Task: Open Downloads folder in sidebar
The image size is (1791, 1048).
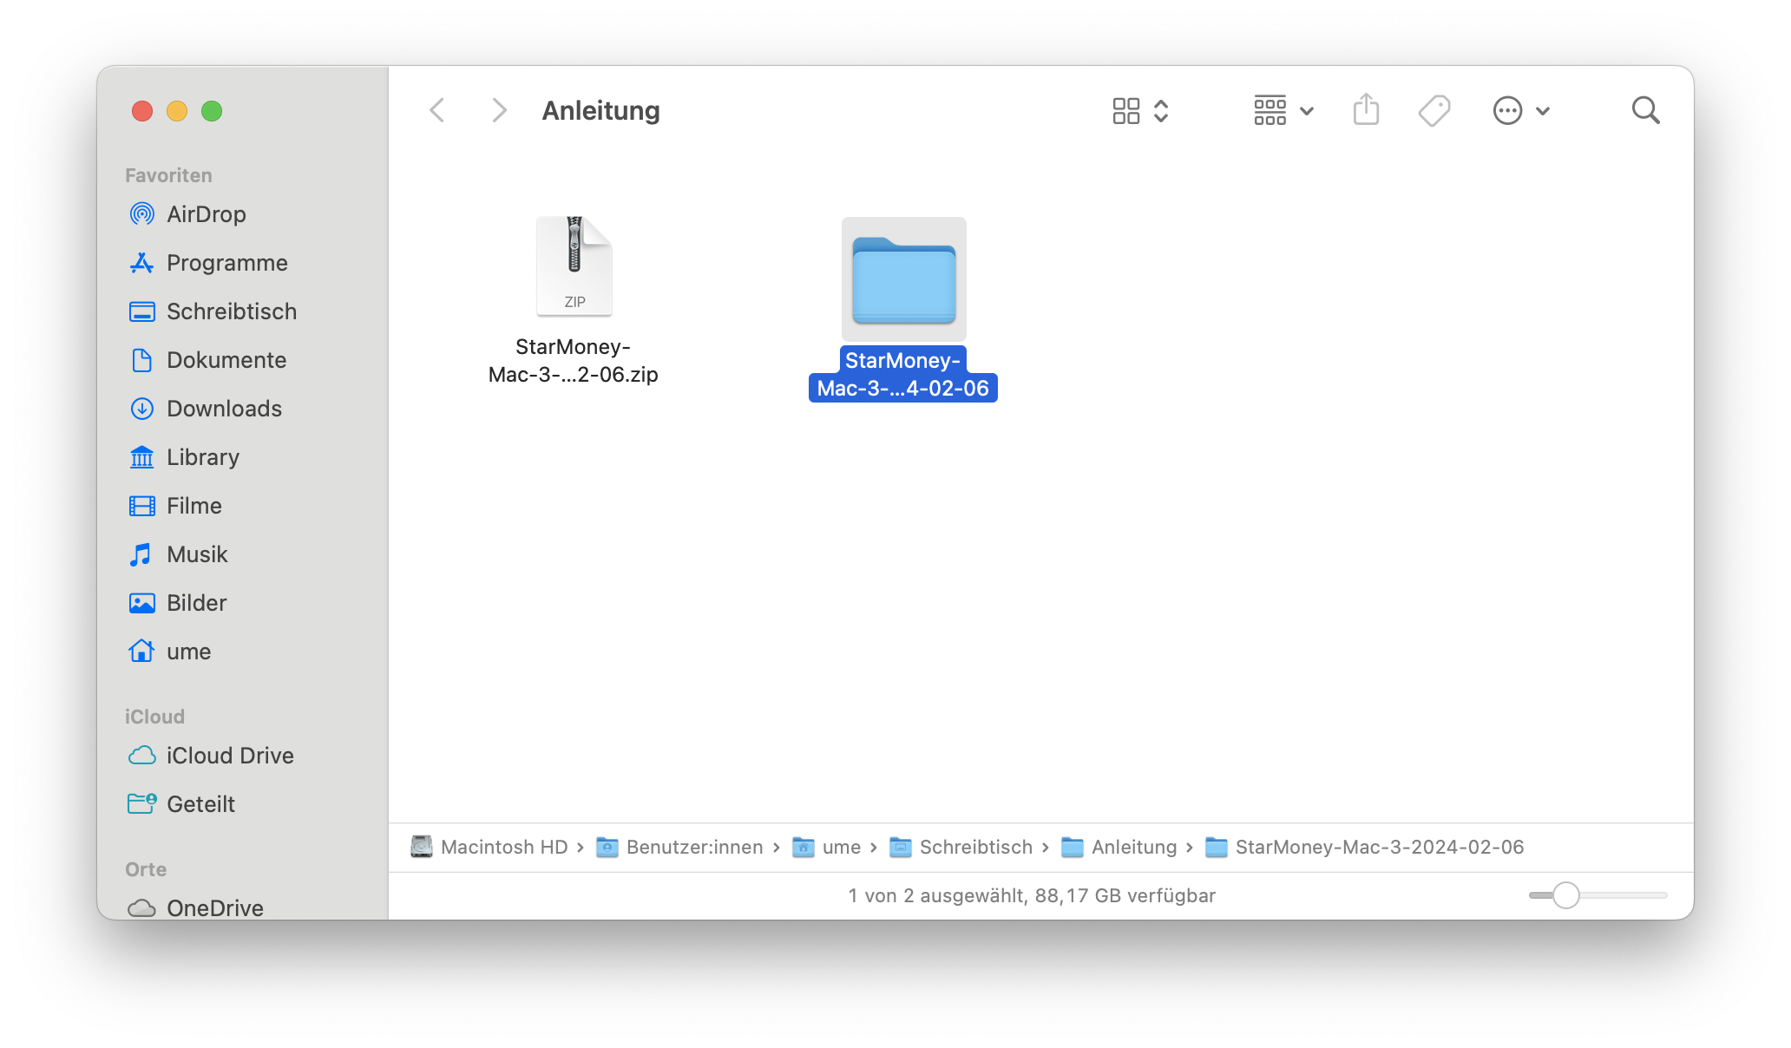Action: [224, 409]
